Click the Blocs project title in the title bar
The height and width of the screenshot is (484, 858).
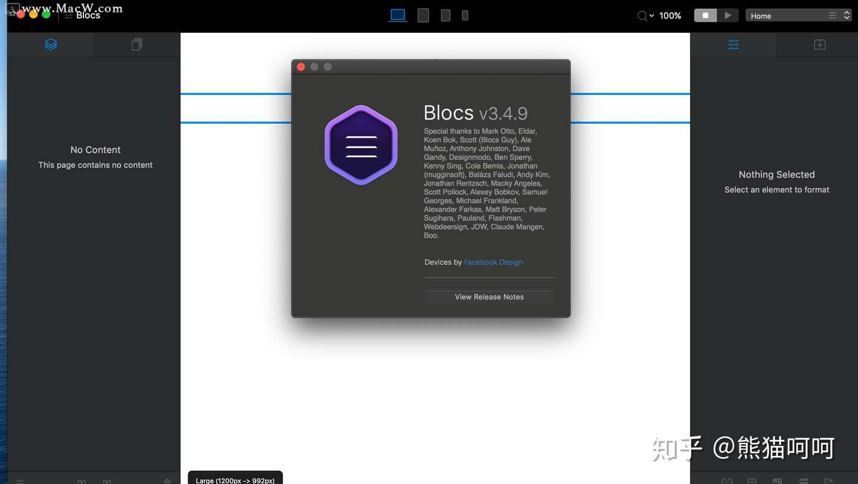[x=88, y=15]
